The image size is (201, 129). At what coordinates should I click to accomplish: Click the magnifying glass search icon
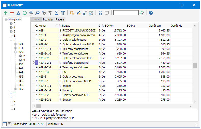[x=37, y=13]
